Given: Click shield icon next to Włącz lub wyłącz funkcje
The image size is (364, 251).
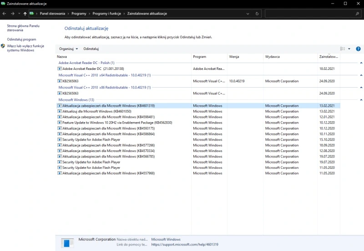Looking at the screenshot, I should [x=3, y=46].
